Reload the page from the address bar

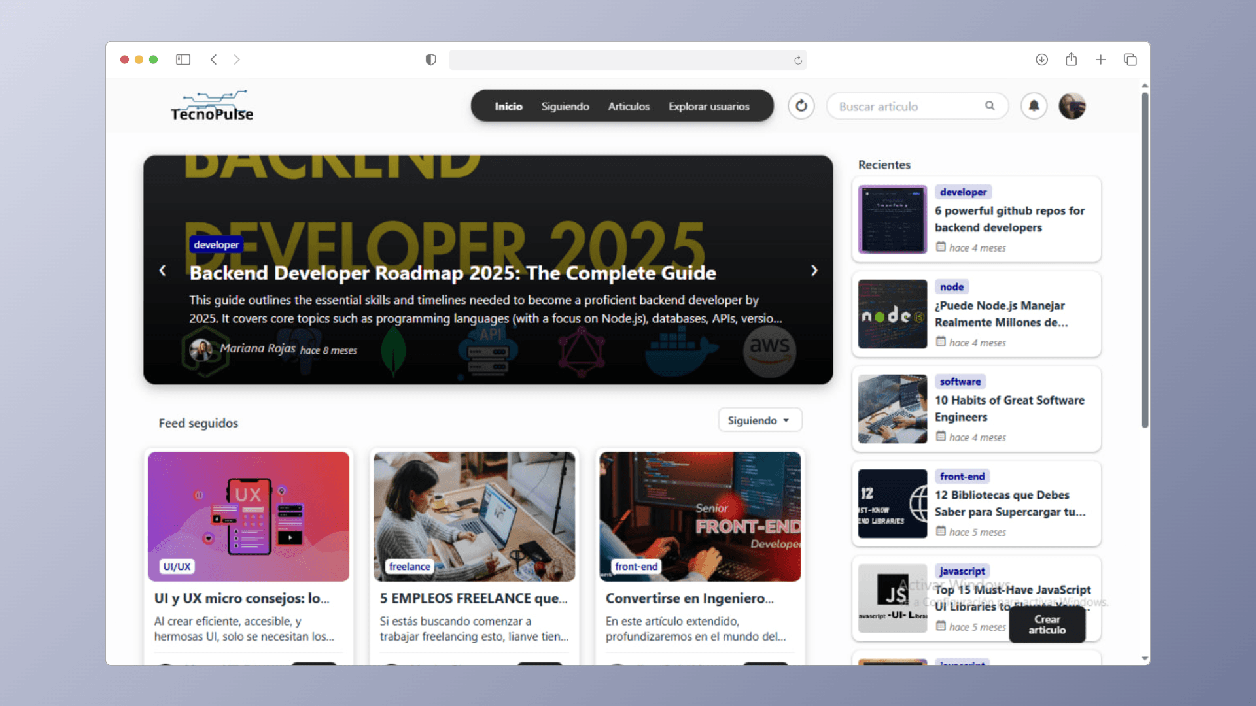pos(798,60)
